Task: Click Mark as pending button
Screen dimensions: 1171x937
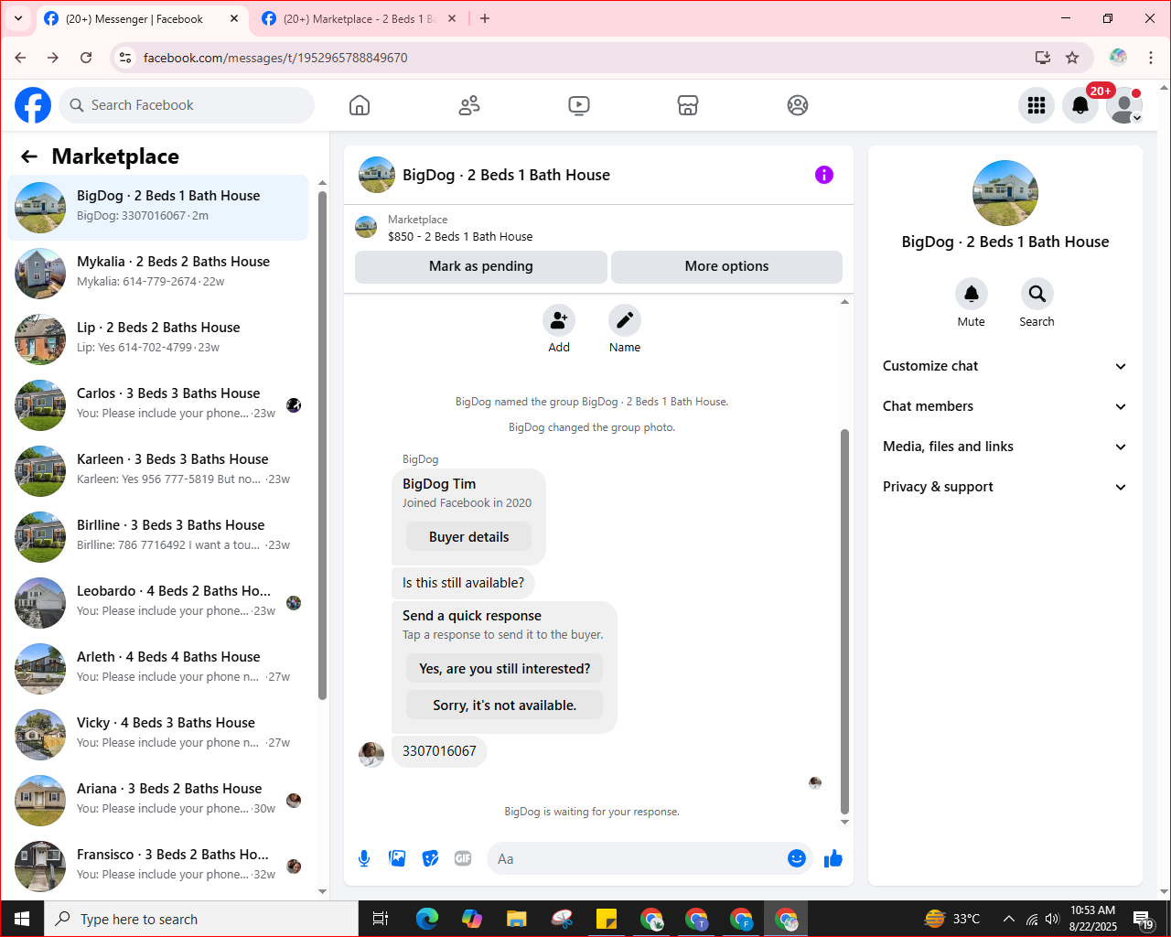Action: coord(481,266)
